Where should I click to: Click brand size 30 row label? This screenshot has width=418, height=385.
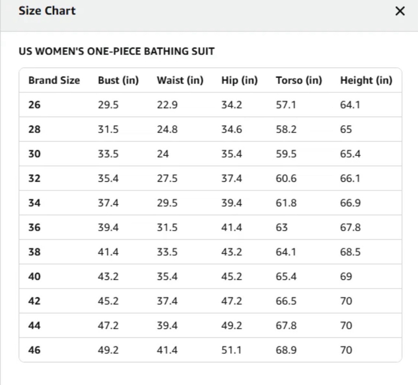pyautogui.click(x=34, y=154)
